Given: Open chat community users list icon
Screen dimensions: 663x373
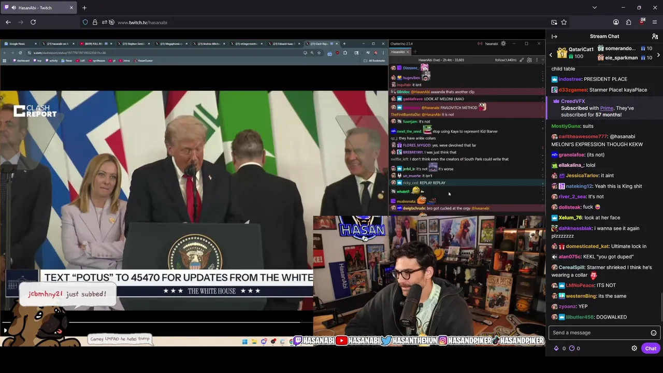Looking at the screenshot, I should click(x=655, y=36).
